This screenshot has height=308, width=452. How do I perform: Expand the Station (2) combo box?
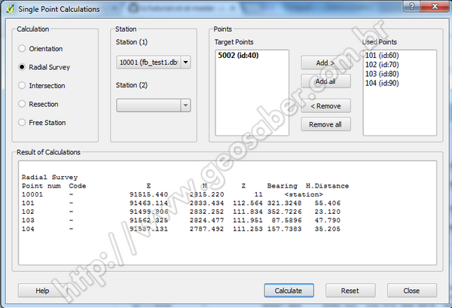(154, 105)
